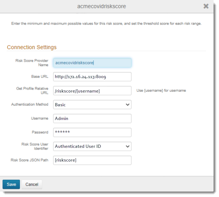
Task: Expand the Risk Score User Identifier dropdown
Action: click(x=92, y=146)
